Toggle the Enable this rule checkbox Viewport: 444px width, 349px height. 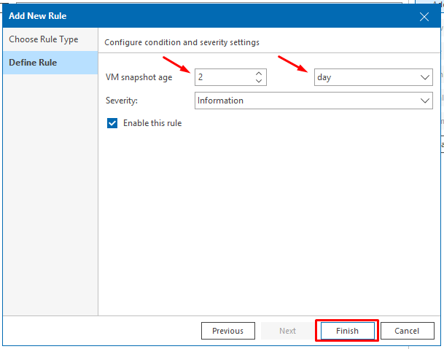coord(112,123)
